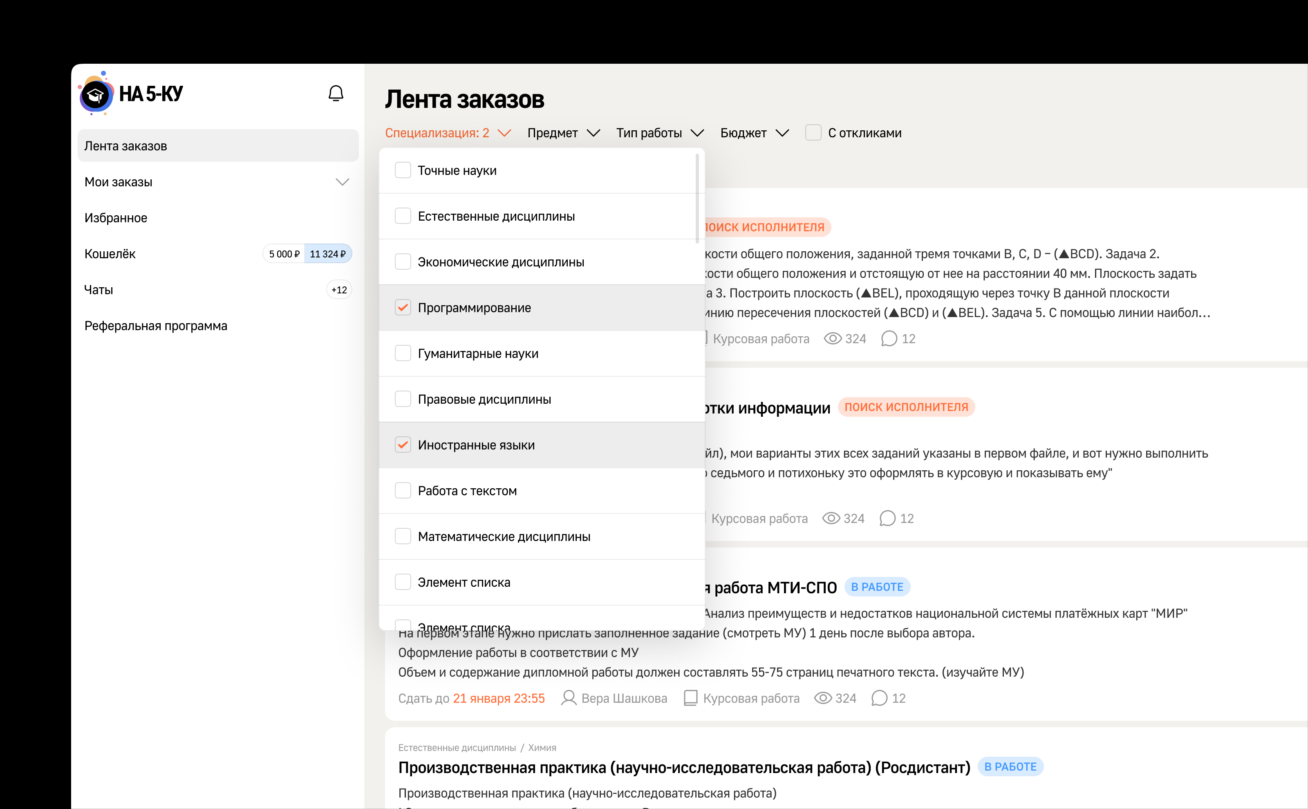This screenshot has width=1308, height=809.
Task: Click the dropdown list scrollbar thumb
Action: tap(697, 199)
